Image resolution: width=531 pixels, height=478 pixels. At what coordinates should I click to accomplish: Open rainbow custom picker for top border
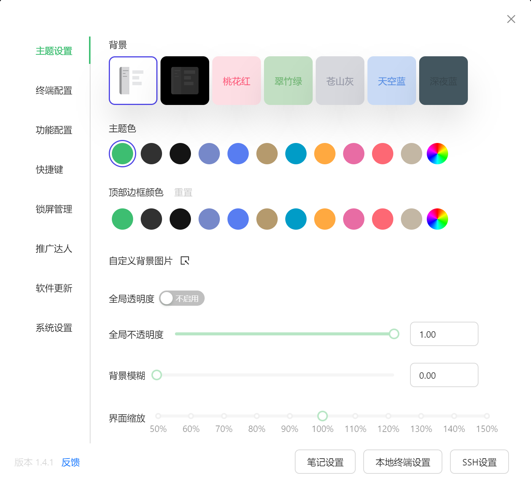(437, 219)
